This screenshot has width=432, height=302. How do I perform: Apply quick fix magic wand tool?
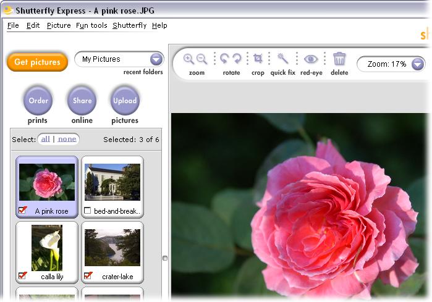point(282,58)
